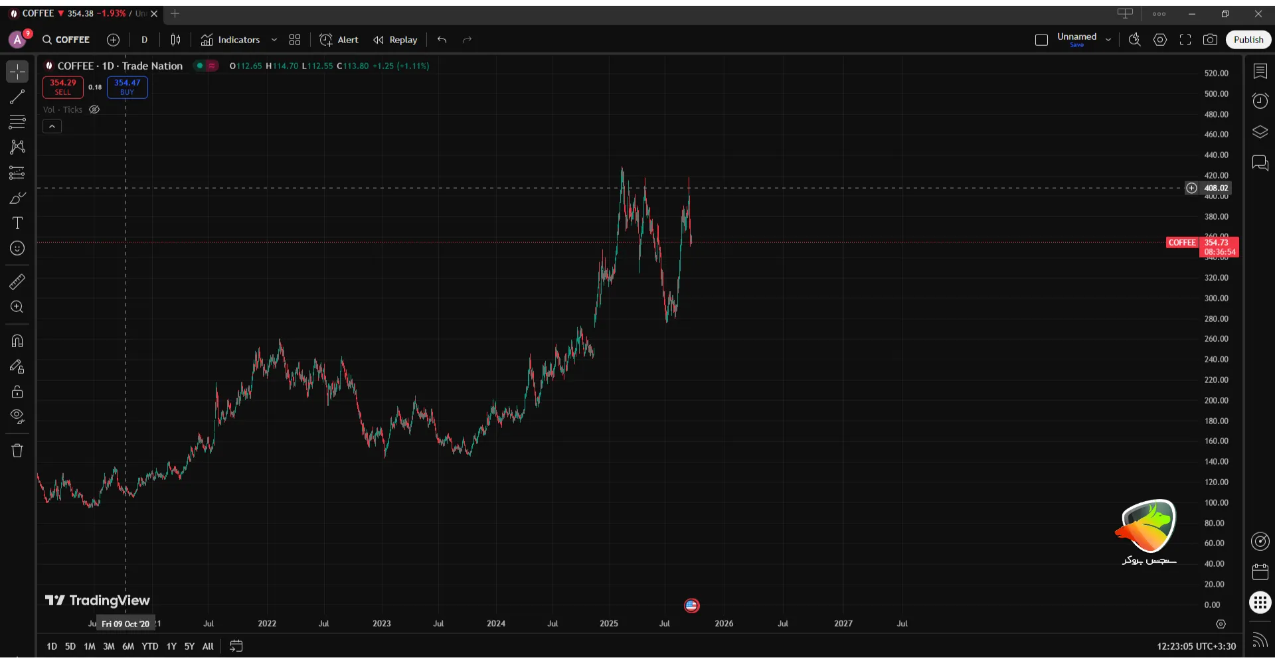Activate the Magnet mode tool
The image size is (1275, 663).
17,341
